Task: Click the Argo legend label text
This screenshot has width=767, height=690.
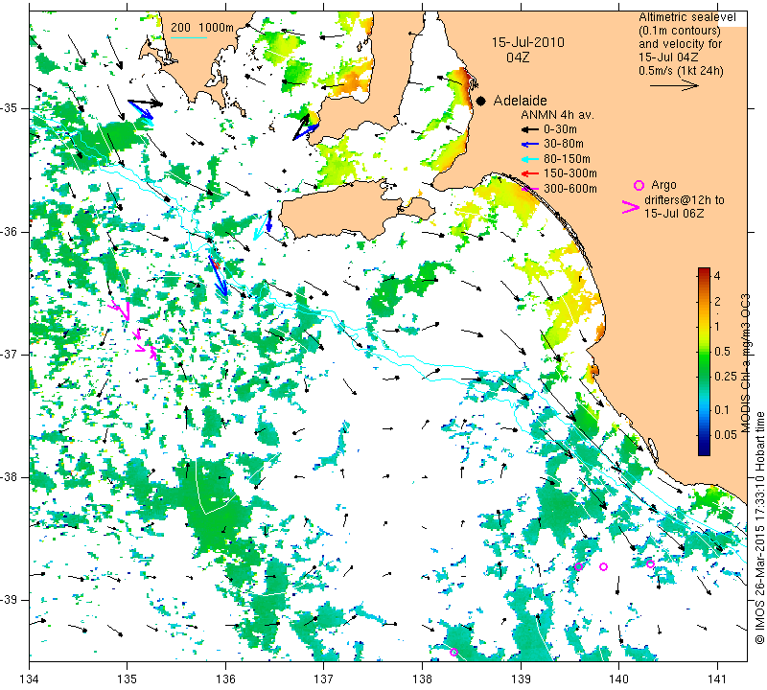Action: 663,185
